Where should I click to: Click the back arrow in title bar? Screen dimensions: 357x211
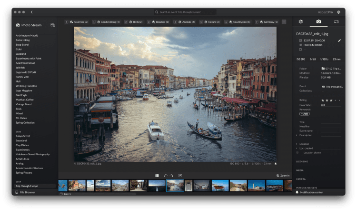point(31,11)
